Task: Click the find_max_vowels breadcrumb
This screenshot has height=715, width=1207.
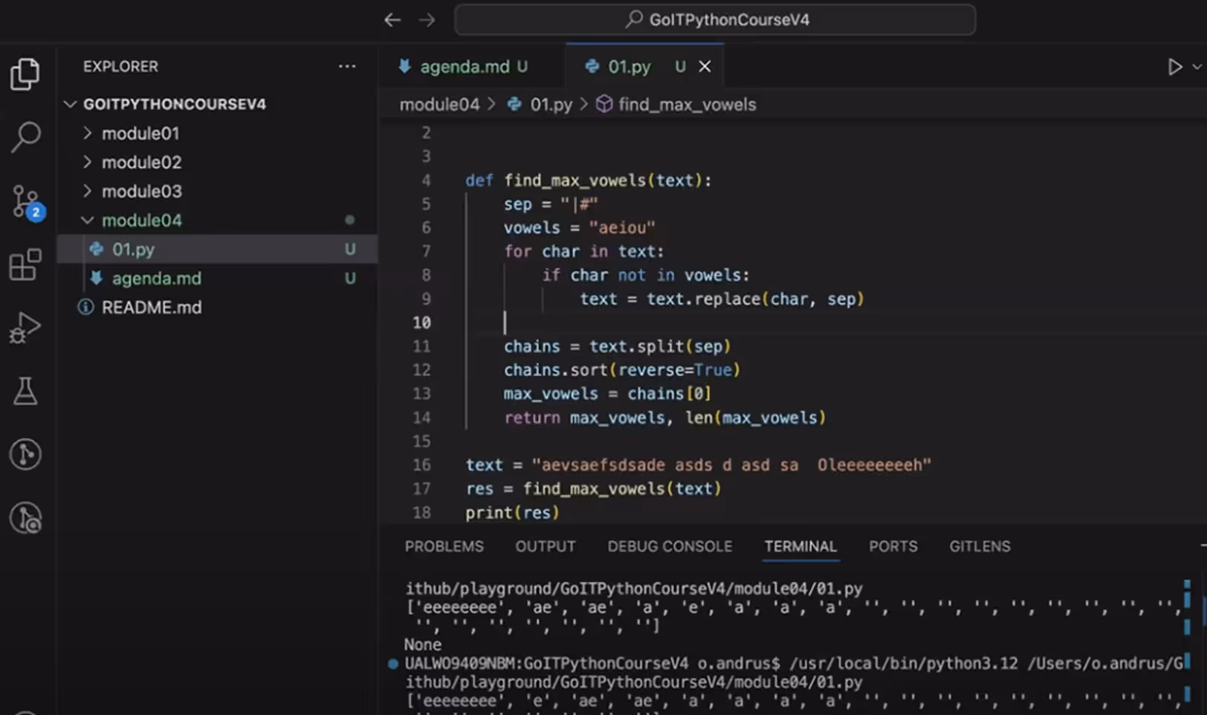Action: (x=687, y=105)
